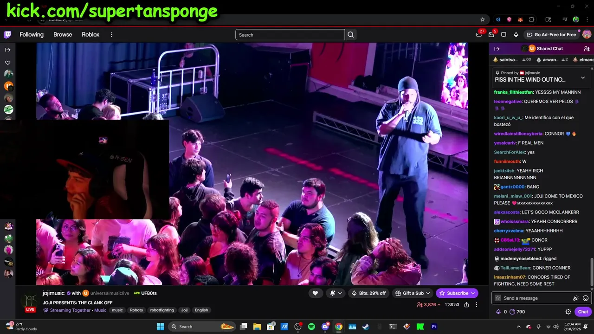Open the green frog channel avatar in the sidebar
Image resolution: width=594 pixels, height=334 pixels.
[8, 238]
